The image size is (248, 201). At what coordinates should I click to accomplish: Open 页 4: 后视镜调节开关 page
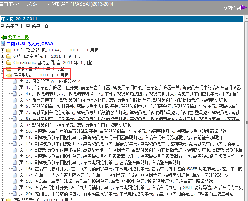(129, 94)
